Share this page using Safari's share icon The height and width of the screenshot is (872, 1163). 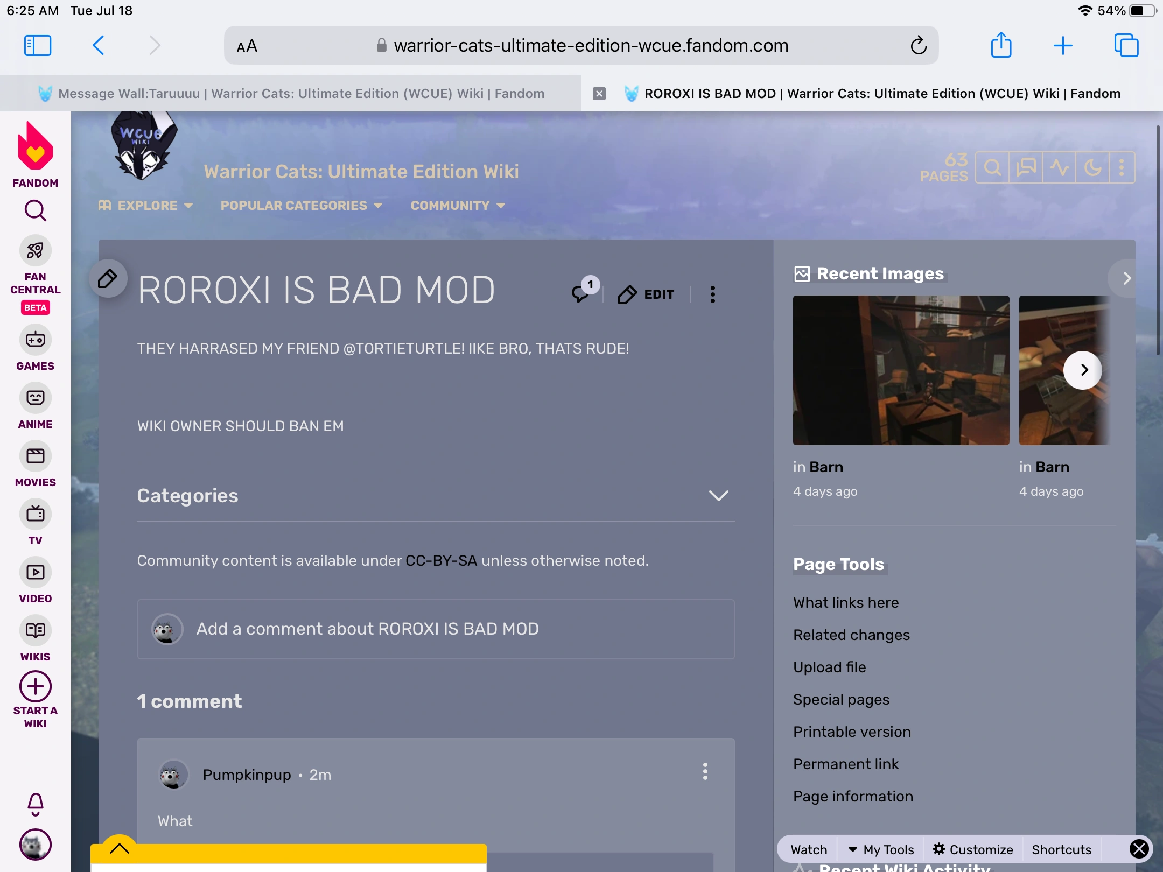click(x=1001, y=45)
